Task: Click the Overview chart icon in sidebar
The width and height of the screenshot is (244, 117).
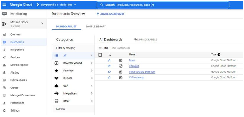Action: click(4, 35)
